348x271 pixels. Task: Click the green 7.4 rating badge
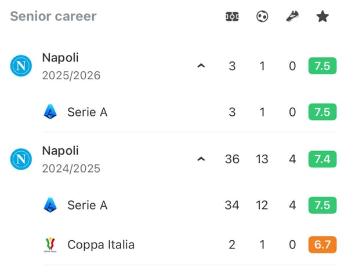tap(322, 159)
